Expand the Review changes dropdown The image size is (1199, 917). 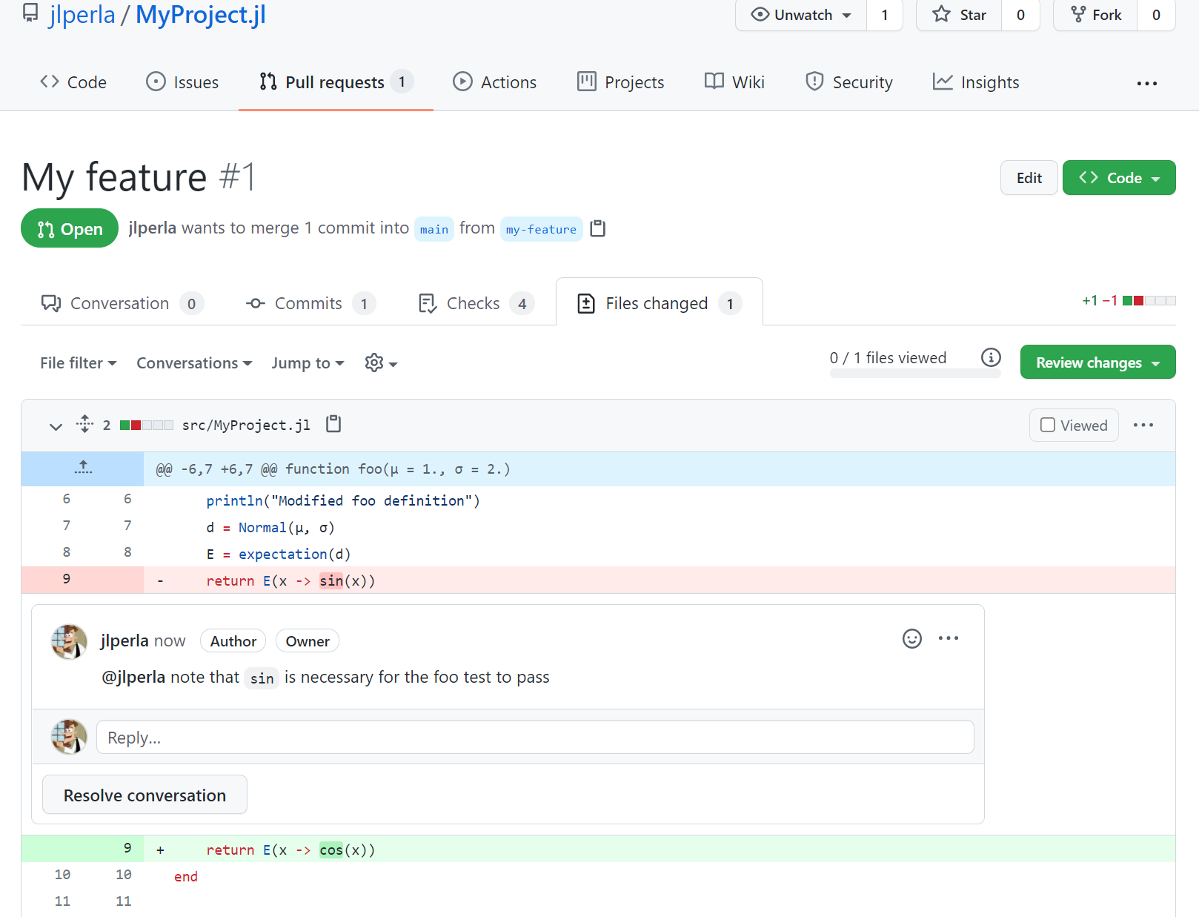pyautogui.click(x=1097, y=363)
